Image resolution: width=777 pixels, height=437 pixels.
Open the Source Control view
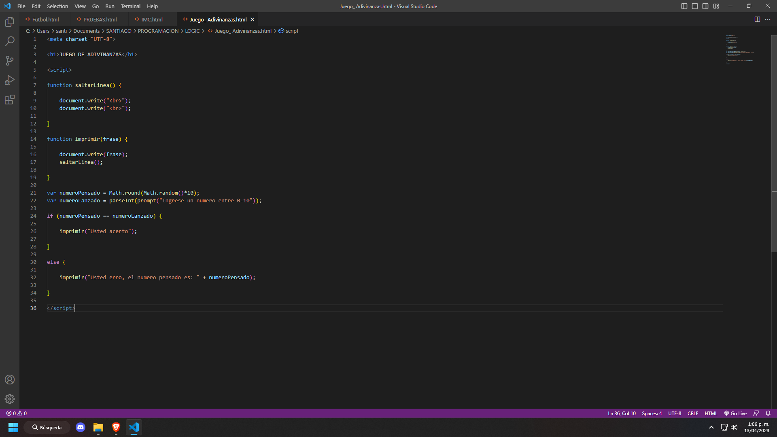coord(10,61)
